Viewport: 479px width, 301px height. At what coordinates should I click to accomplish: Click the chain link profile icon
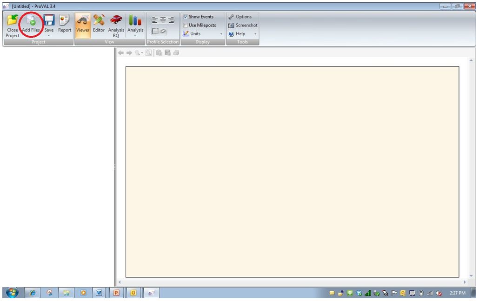(163, 31)
